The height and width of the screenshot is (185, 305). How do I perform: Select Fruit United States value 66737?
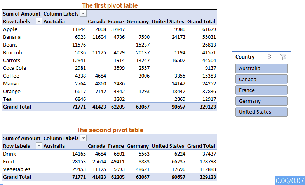tap(178, 161)
